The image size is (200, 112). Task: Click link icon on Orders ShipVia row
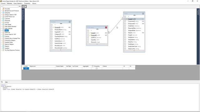143,33
